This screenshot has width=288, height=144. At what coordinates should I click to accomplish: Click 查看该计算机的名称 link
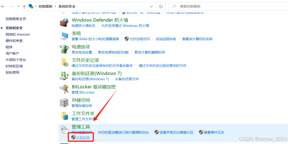(197, 39)
